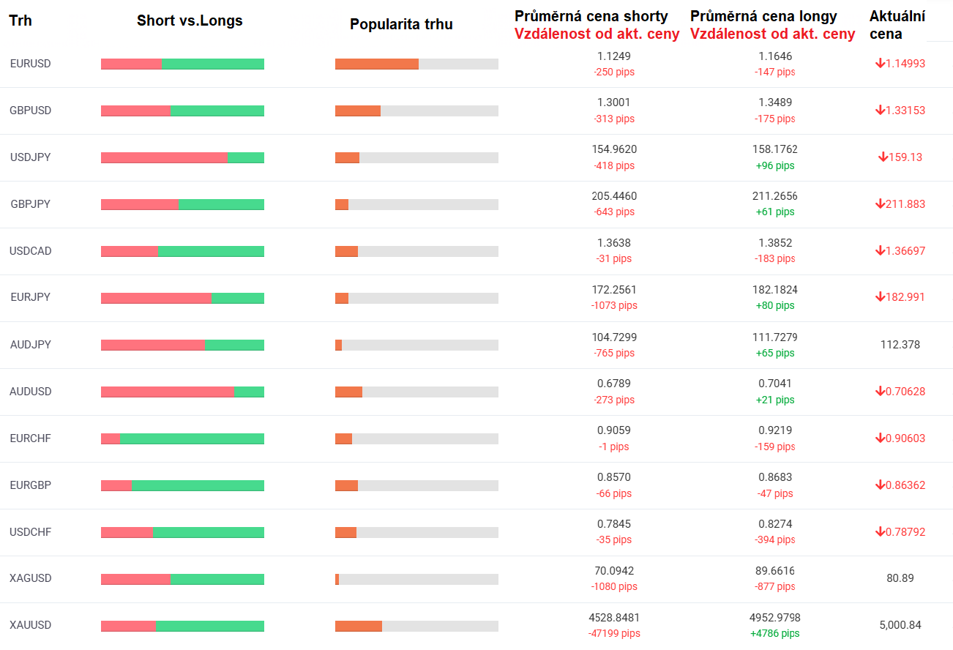Click the Popularita trhu column header

tap(401, 24)
